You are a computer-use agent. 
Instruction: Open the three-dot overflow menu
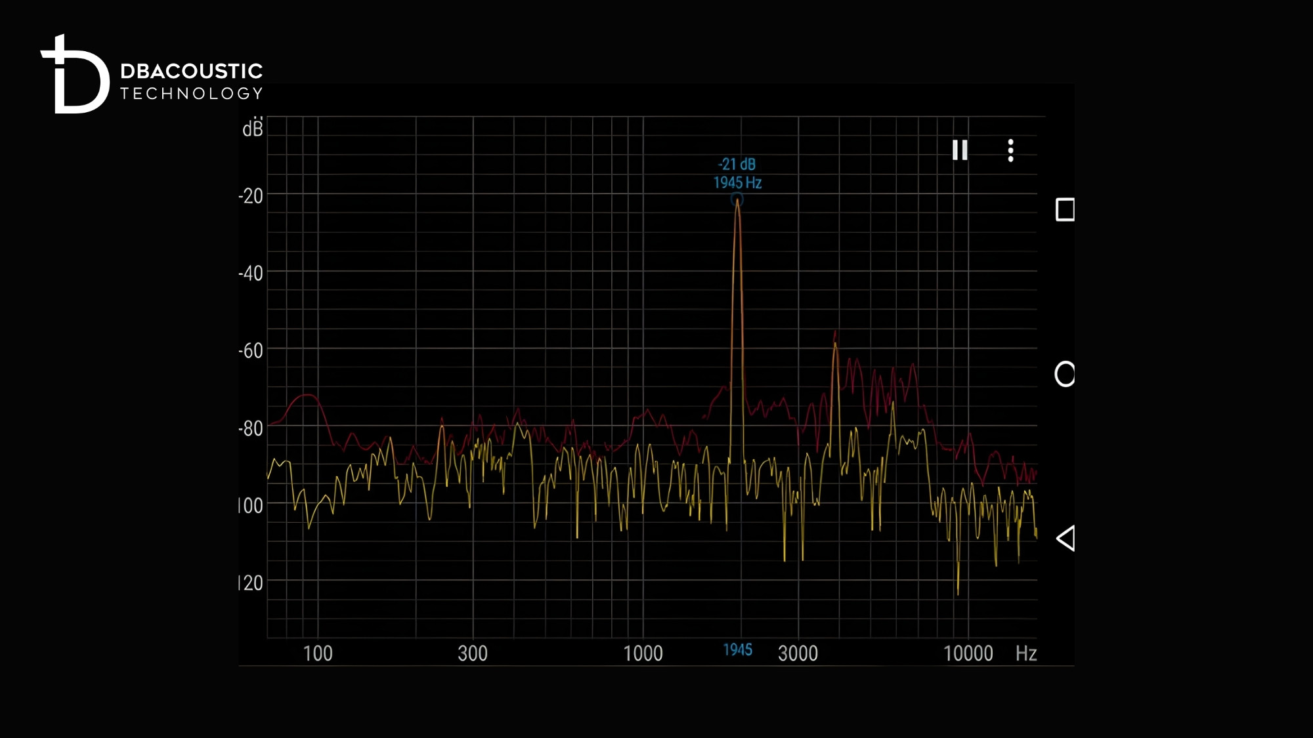coord(1010,150)
